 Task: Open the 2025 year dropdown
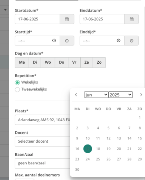[x=120, y=95]
